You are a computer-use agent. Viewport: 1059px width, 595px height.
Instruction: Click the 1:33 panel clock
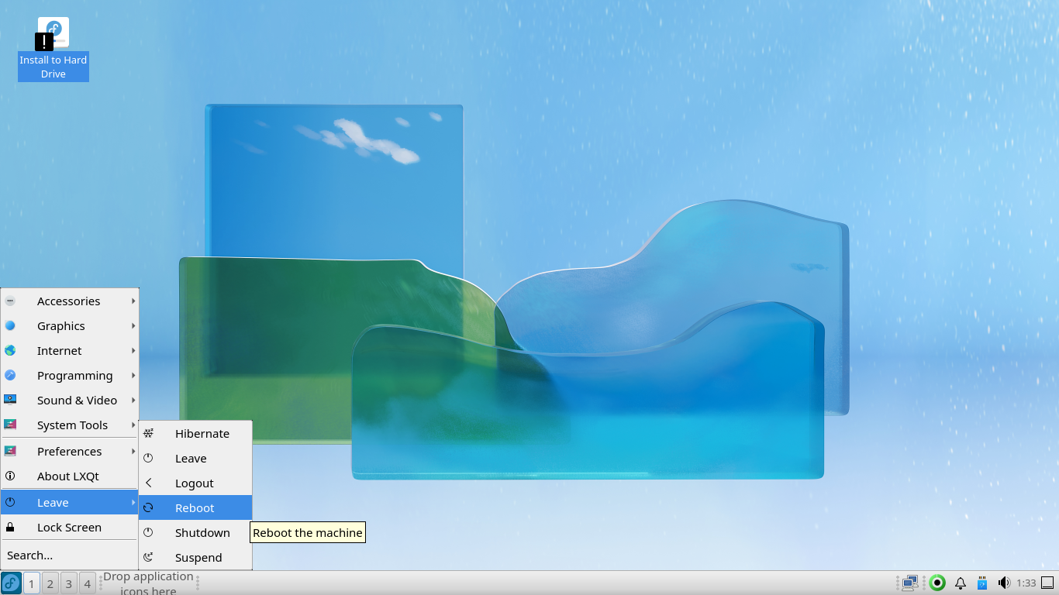[1026, 583]
